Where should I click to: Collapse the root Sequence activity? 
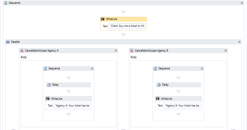coord(242,2)
